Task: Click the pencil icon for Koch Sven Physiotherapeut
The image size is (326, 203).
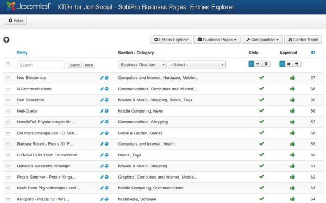Action: point(102,188)
